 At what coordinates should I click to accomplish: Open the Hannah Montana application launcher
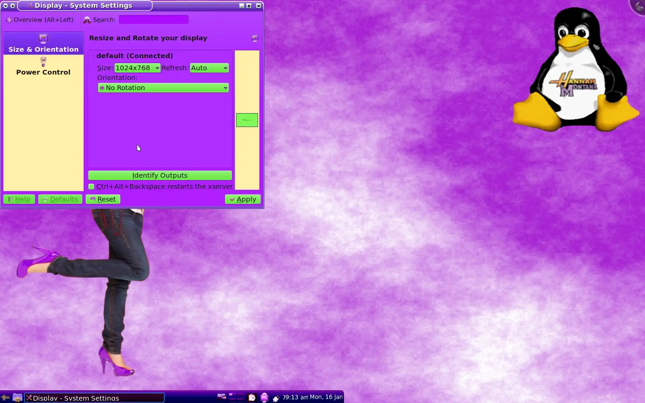coord(5,398)
